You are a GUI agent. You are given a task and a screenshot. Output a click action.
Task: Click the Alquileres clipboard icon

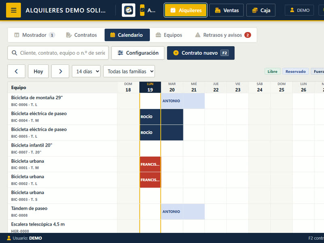click(173, 10)
